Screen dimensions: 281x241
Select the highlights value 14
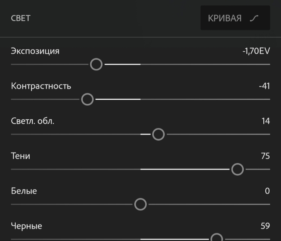[266, 121]
